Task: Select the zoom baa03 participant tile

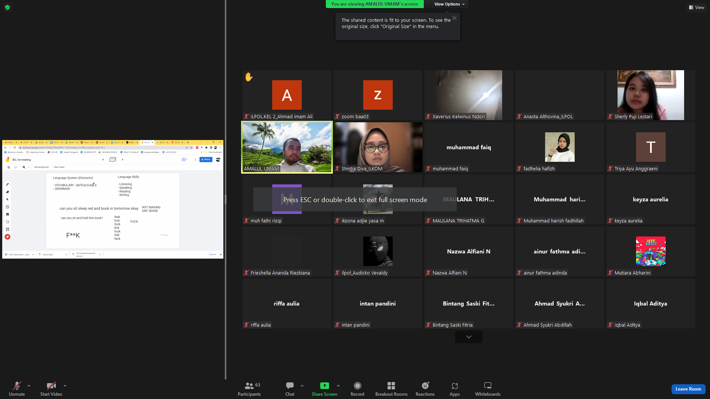Action: click(x=378, y=95)
